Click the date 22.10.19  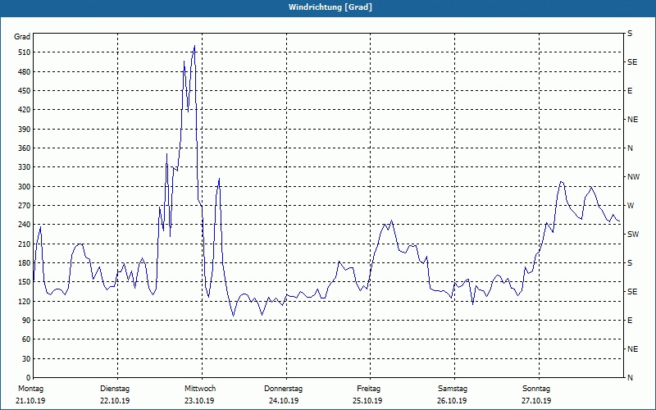tap(115, 401)
